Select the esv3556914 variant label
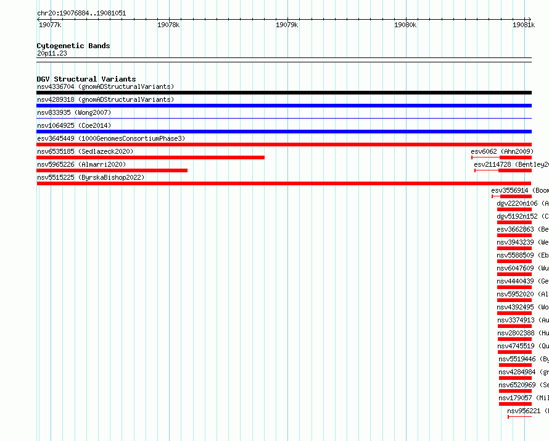The image size is (549, 441). pyautogui.click(x=520, y=190)
